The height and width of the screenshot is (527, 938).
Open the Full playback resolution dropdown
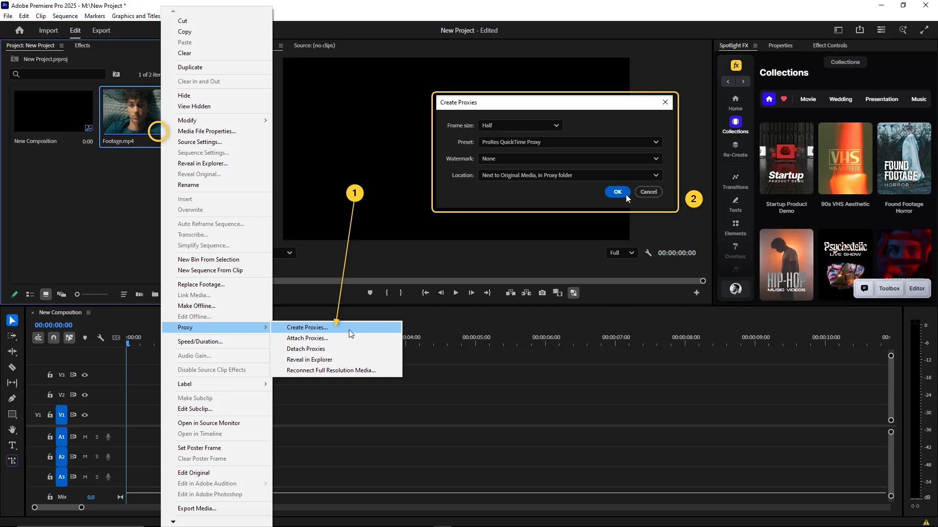pos(621,253)
